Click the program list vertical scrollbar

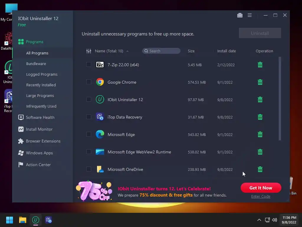280,98
